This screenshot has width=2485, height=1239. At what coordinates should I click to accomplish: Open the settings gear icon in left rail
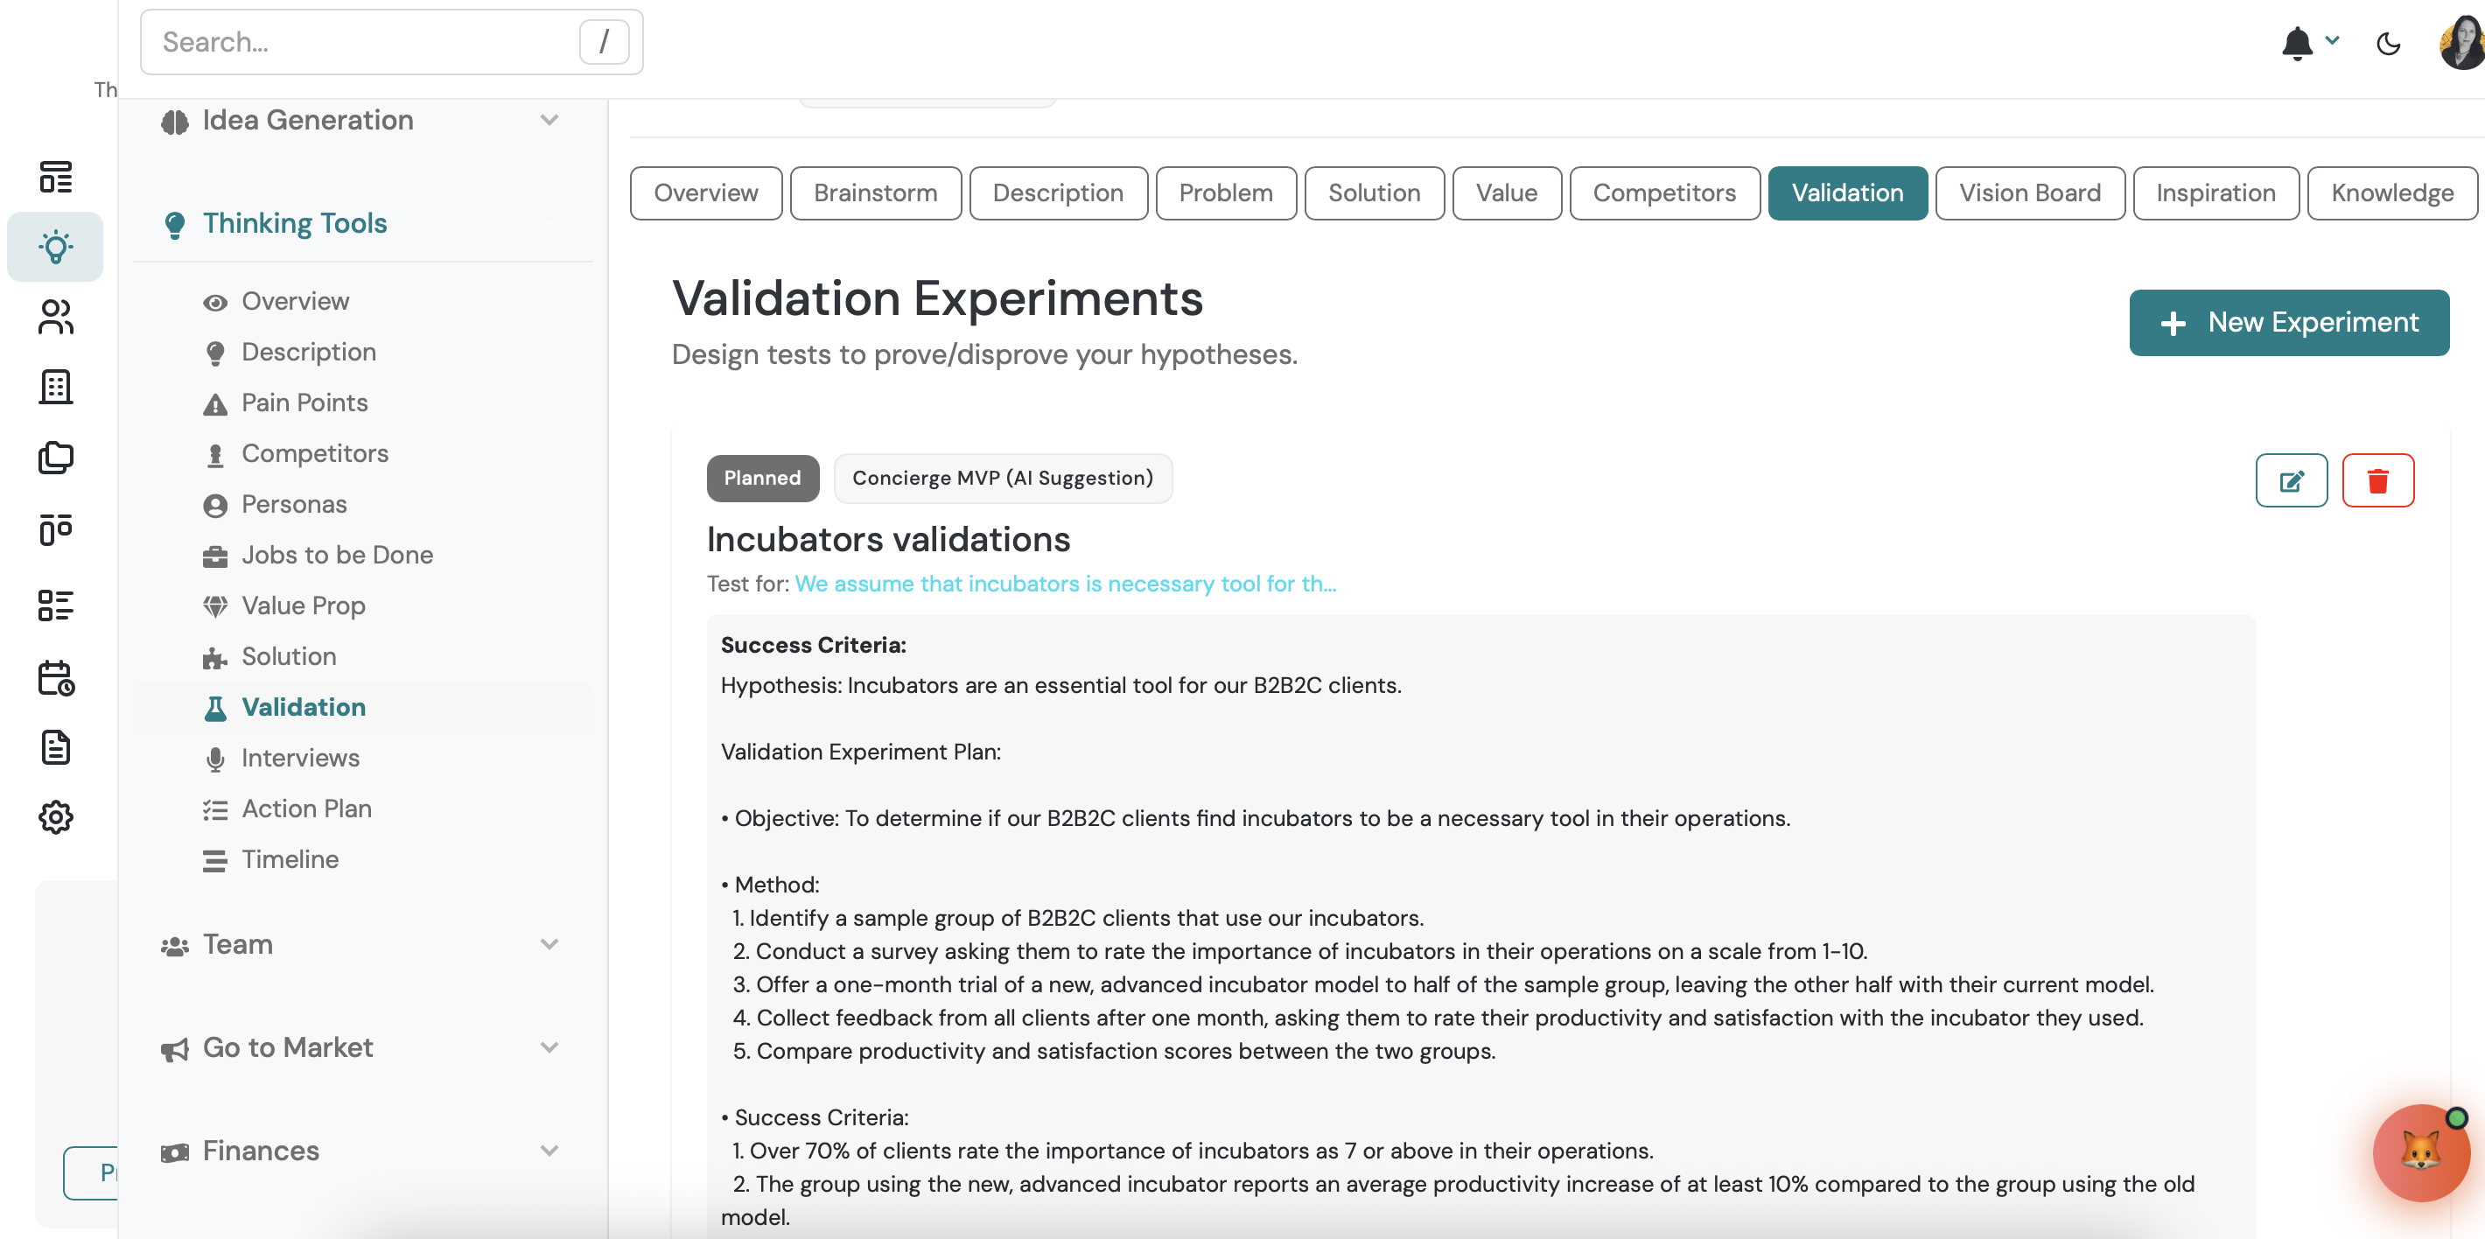click(55, 817)
